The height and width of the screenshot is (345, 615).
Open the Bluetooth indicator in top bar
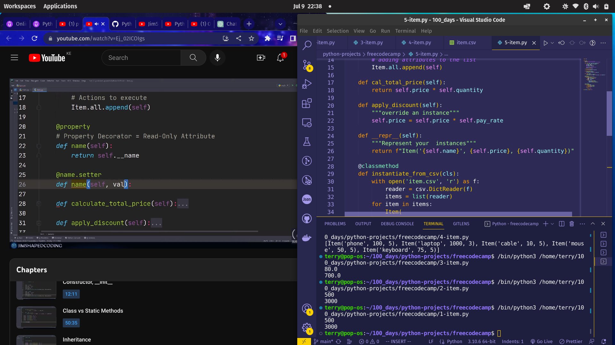point(586,6)
